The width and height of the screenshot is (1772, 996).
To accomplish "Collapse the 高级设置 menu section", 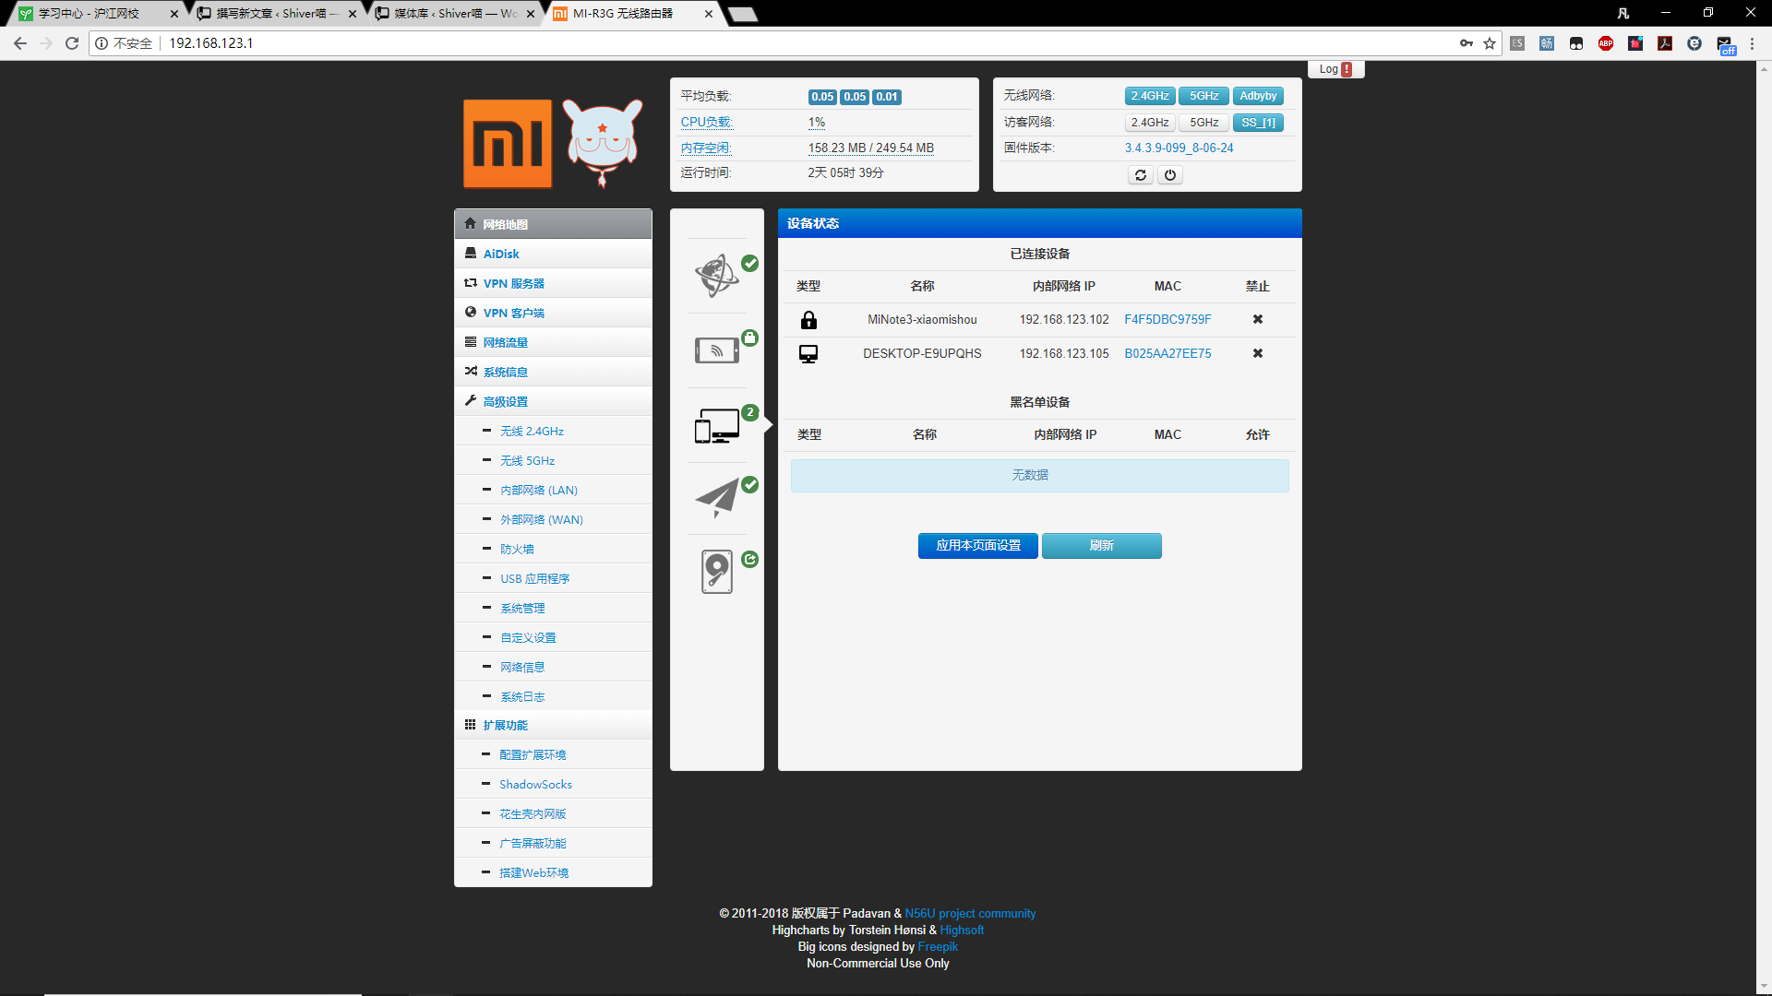I will coord(506,401).
